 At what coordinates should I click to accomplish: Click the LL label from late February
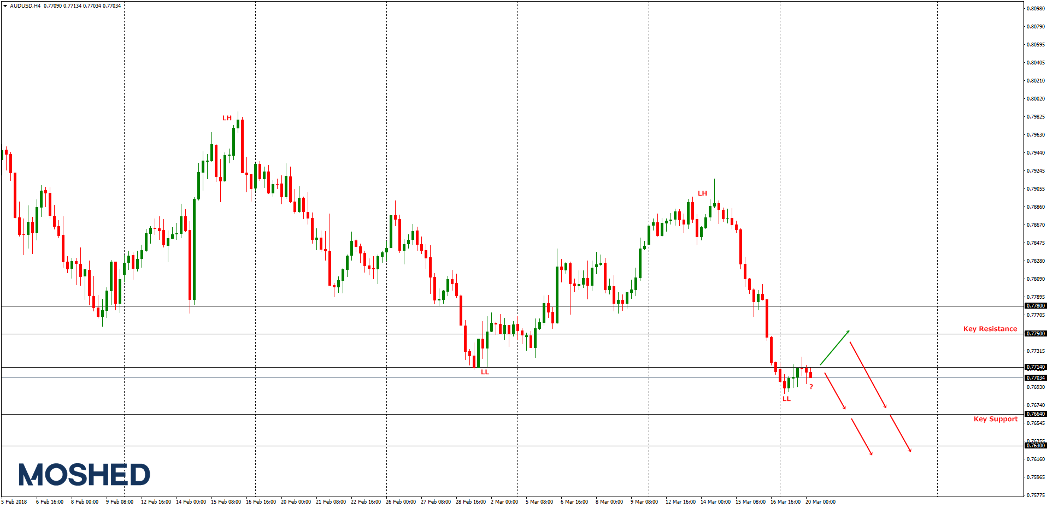coord(485,373)
